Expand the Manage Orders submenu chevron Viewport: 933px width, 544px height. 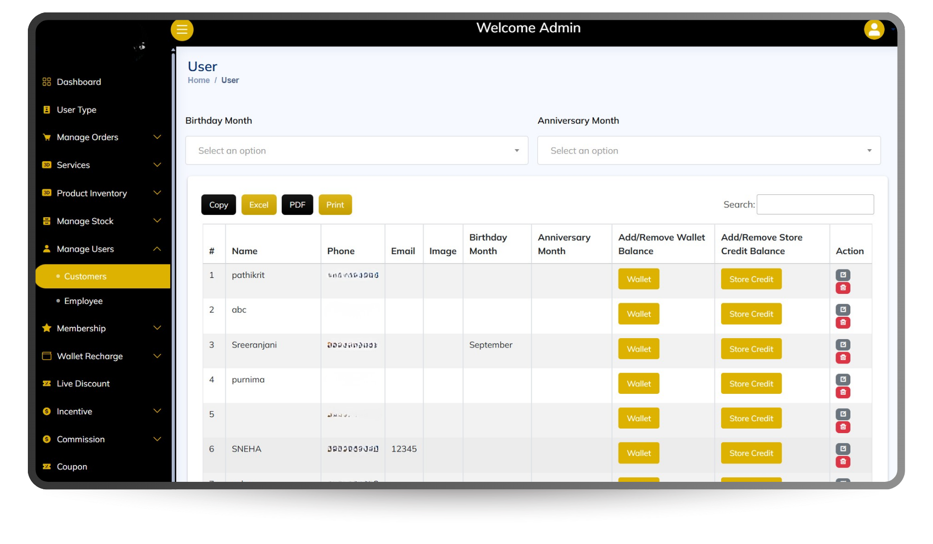(157, 137)
